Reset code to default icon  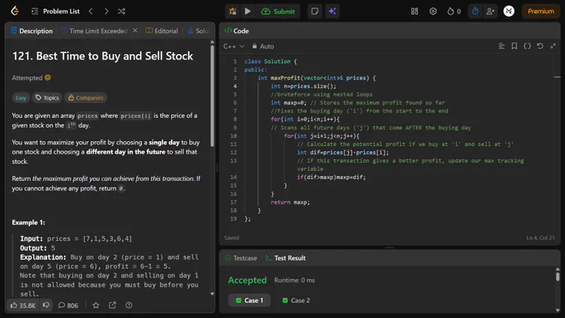[x=540, y=46]
